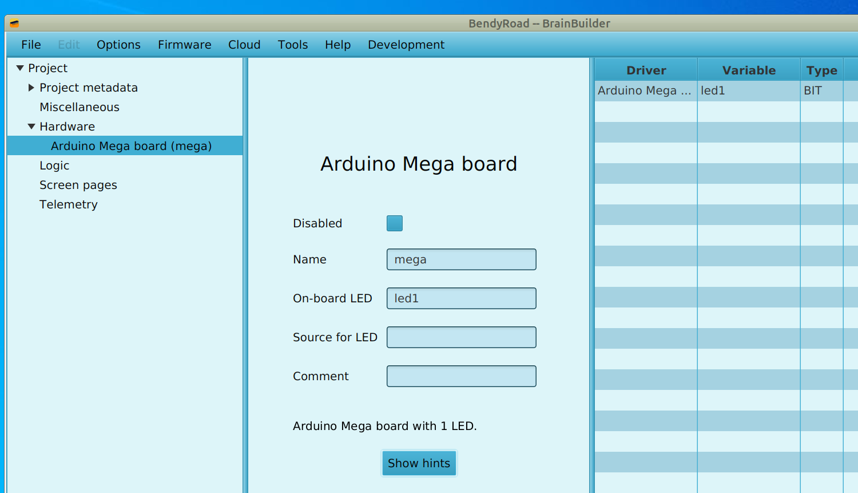Image resolution: width=858 pixels, height=493 pixels.
Task: Open the File menu
Action: pos(31,45)
